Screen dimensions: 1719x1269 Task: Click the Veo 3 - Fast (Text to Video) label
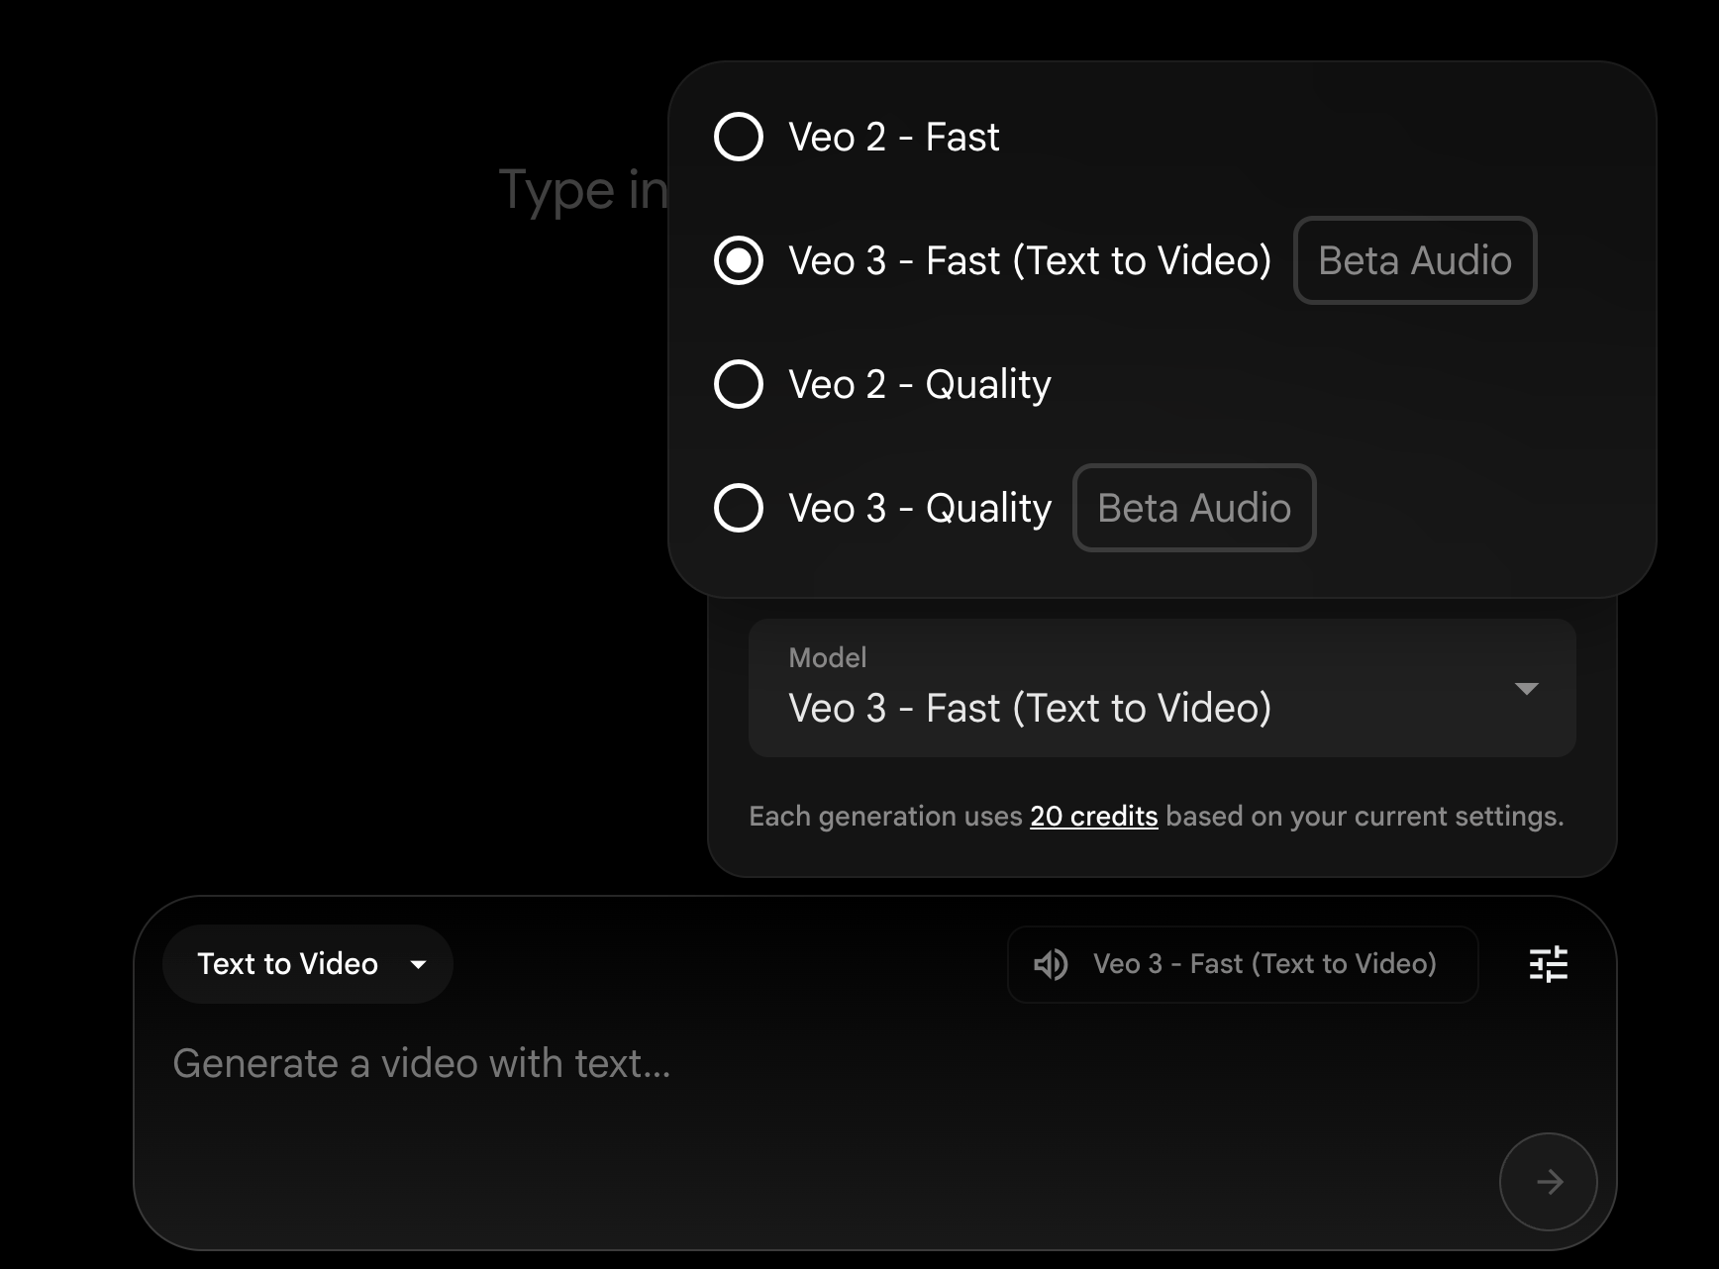1029,260
